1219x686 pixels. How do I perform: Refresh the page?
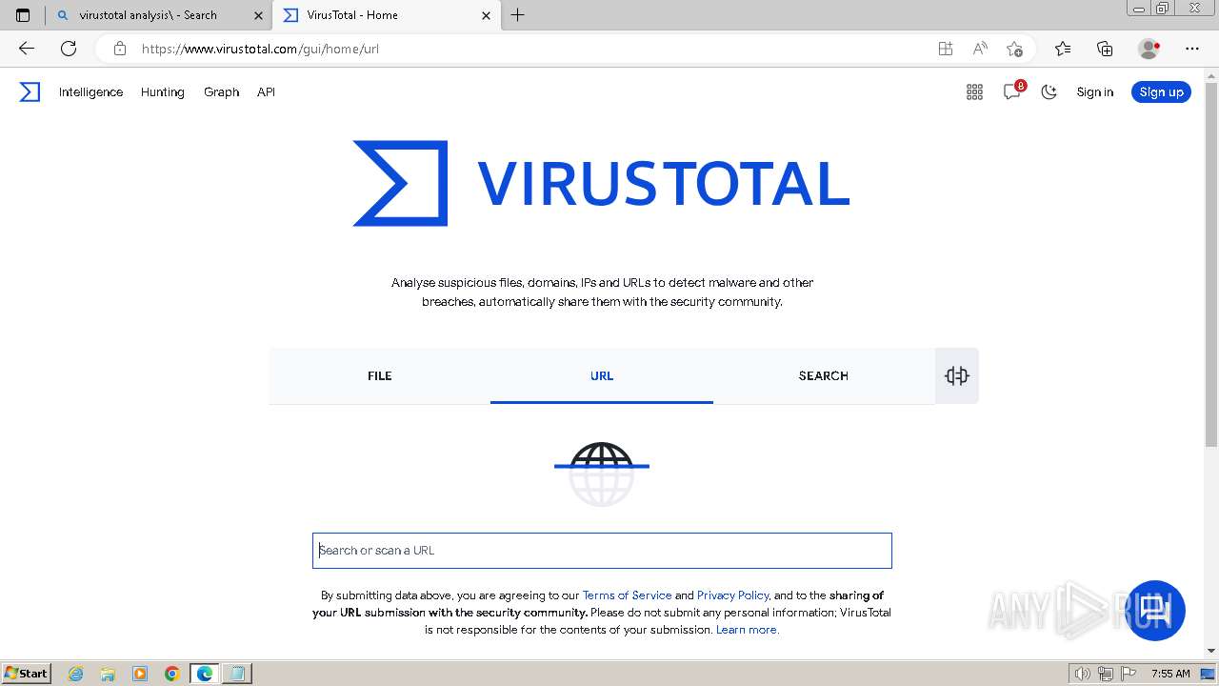[x=68, y=49]
